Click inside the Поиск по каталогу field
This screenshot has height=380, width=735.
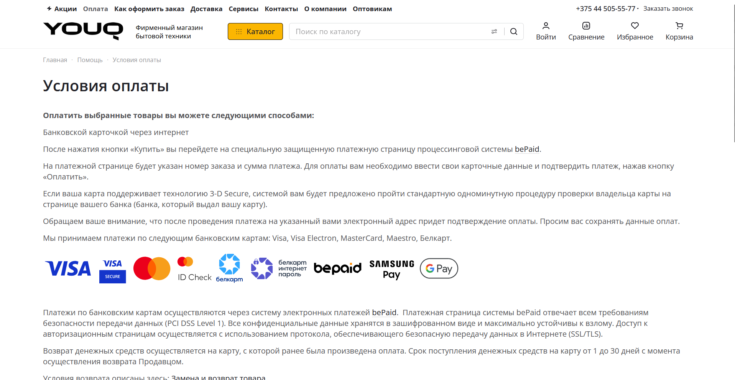(383, 31)
